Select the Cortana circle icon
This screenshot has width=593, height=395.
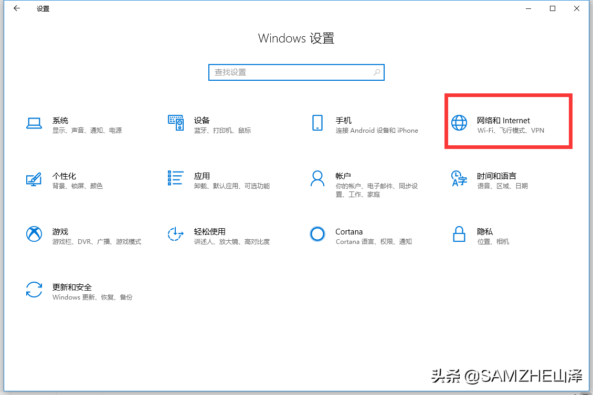coord(317,234)
